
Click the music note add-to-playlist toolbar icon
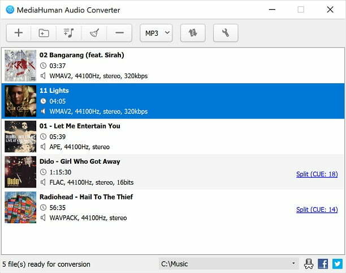pyautogui.click(x=69, y=33)
